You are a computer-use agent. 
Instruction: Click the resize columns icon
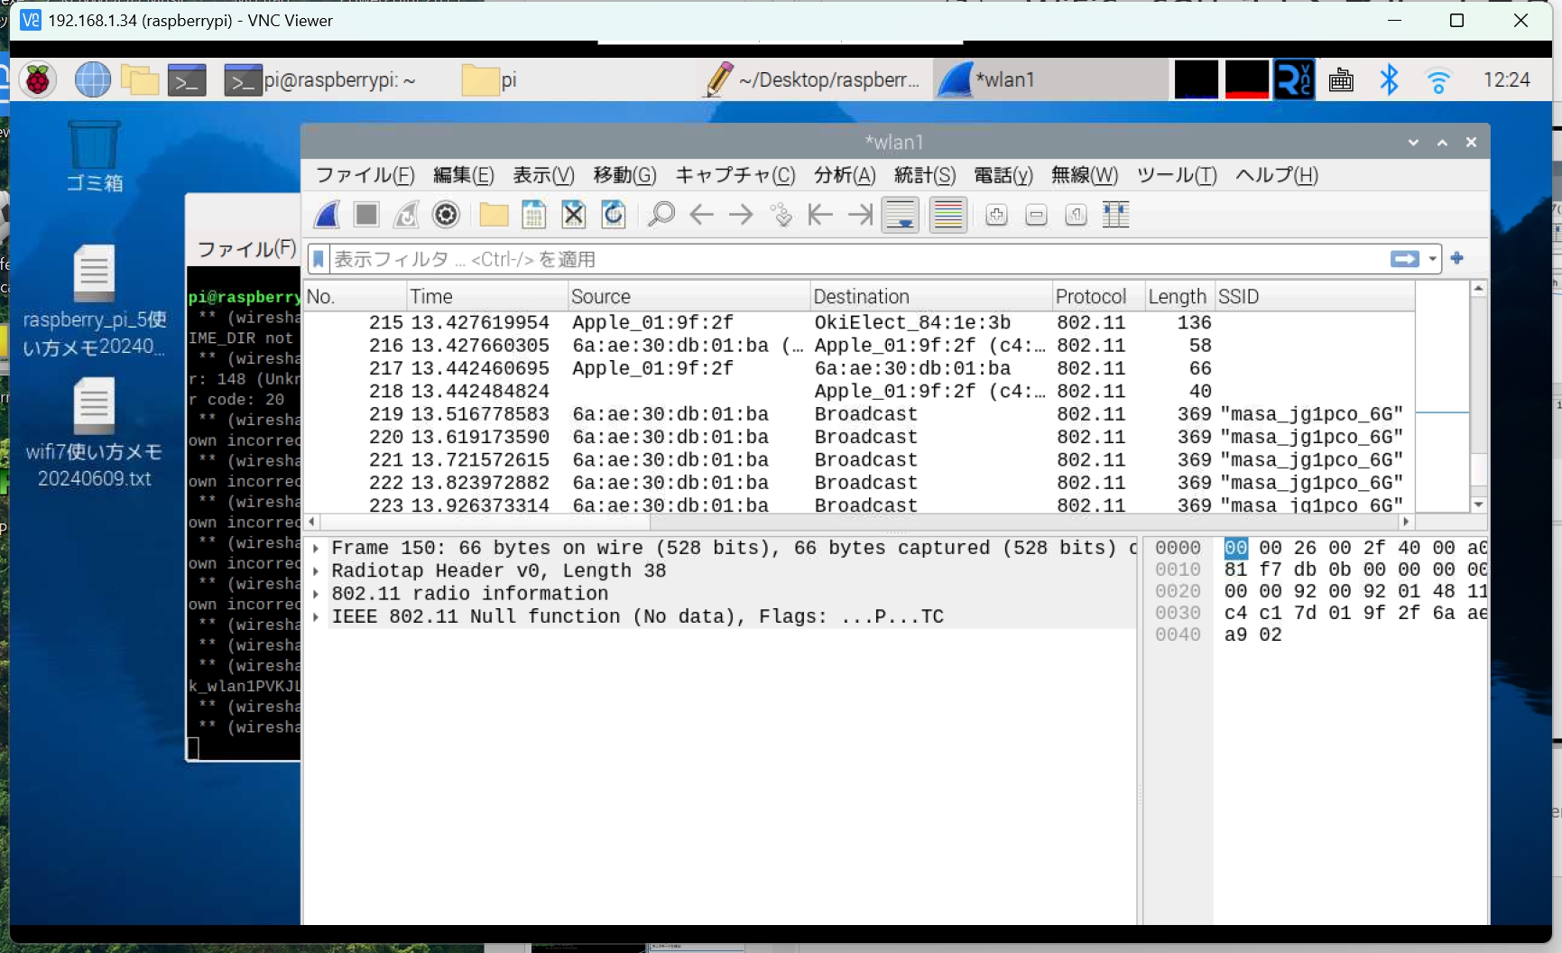click(1116, 215)
